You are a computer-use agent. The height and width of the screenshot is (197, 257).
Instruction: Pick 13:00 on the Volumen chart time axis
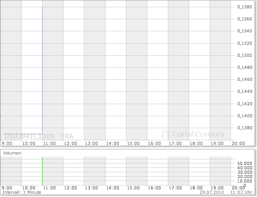point(92,188)
